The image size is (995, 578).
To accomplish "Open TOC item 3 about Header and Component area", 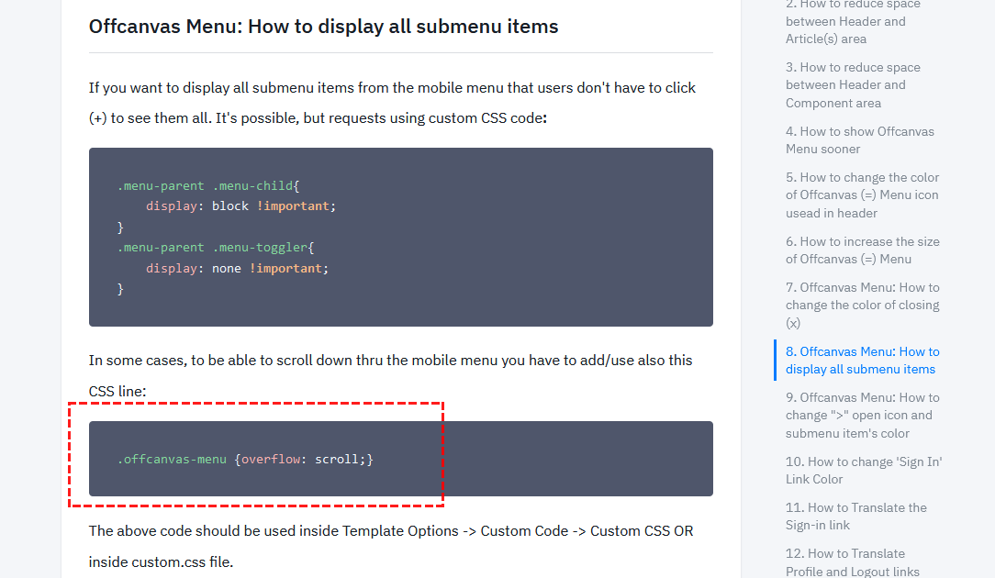I will point(852,84).
